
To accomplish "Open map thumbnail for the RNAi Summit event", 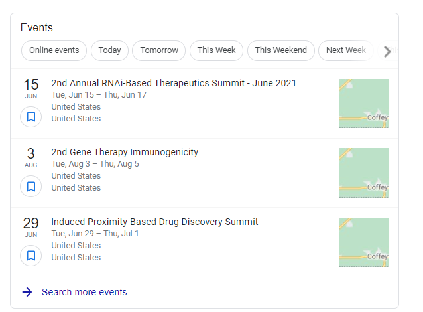I will click(363, 104).
